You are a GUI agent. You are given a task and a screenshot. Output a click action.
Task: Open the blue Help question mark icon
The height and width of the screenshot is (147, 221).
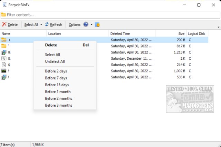(86, 24)
